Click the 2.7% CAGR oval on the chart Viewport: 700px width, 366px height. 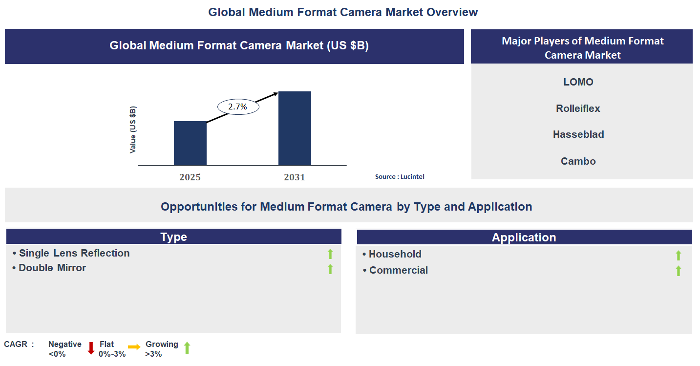[x=237, y=106]
